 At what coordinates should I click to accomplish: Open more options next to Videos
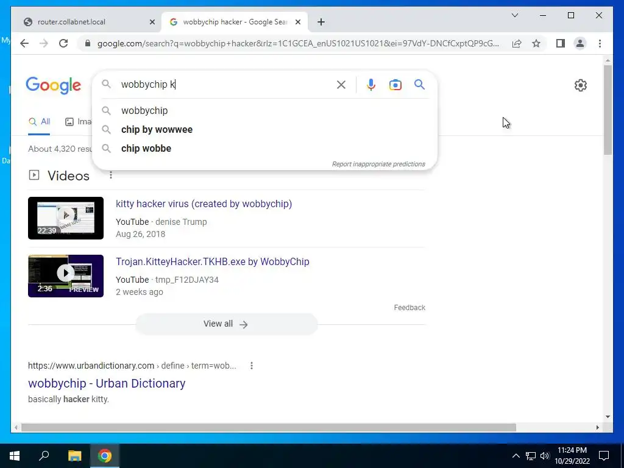coord(111,175)
